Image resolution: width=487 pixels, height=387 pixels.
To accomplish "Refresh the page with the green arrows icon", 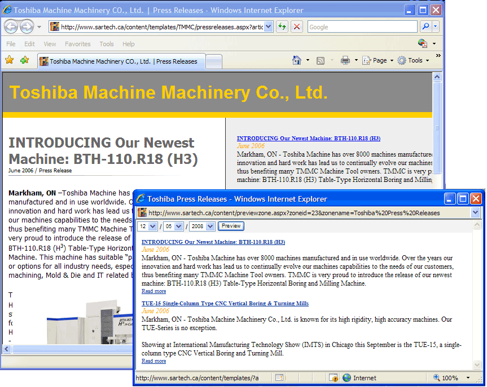I will (x=282, y=26).
